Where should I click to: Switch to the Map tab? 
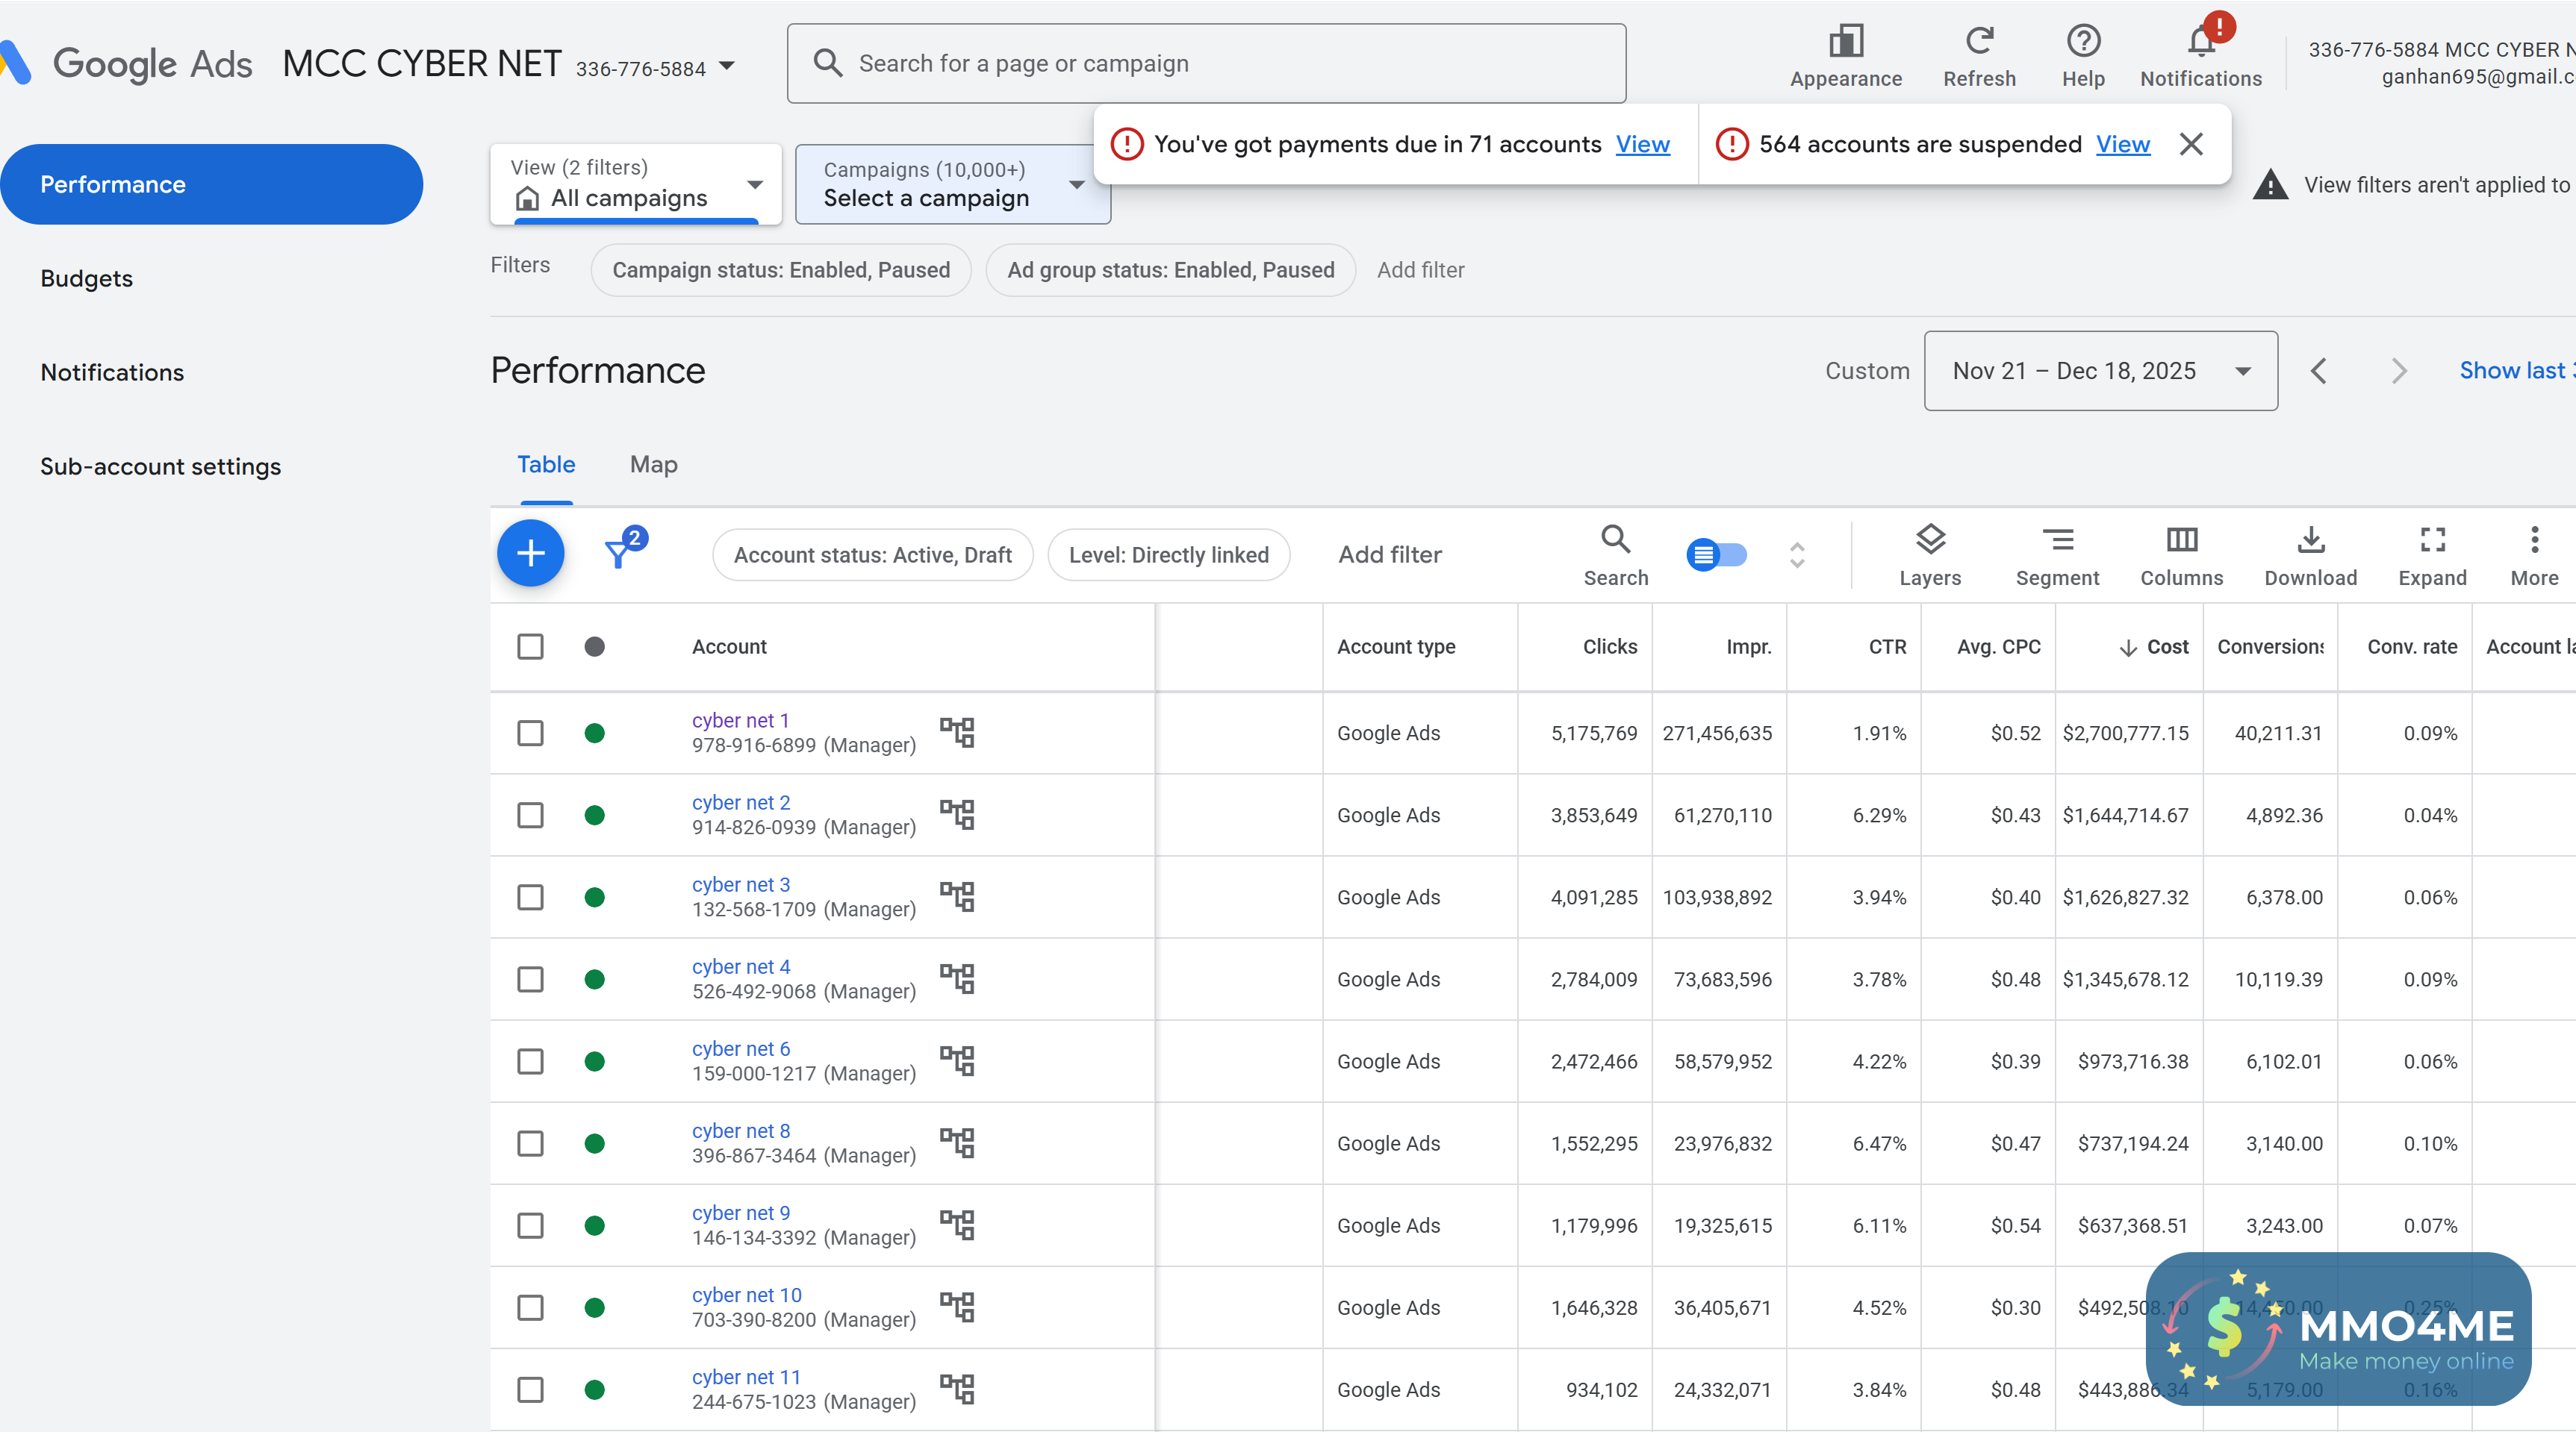[x=653, y=465]
